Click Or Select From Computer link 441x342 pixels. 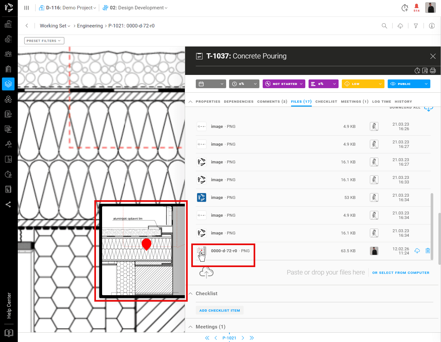coord(401,273)
